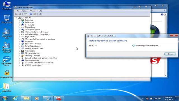
Task: Select the Human Interface Devices icon
Action: pyautogui.click(x=23, y=32)
